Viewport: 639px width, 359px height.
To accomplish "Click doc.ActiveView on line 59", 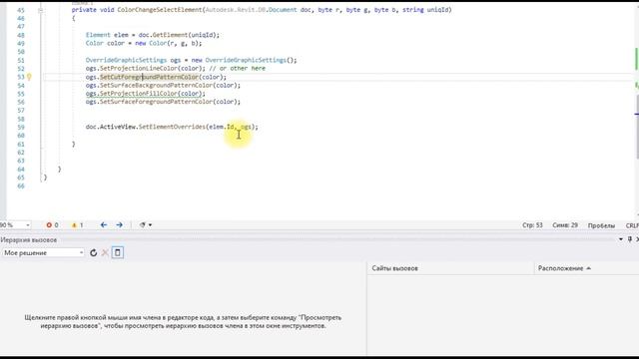I will 111,127.
